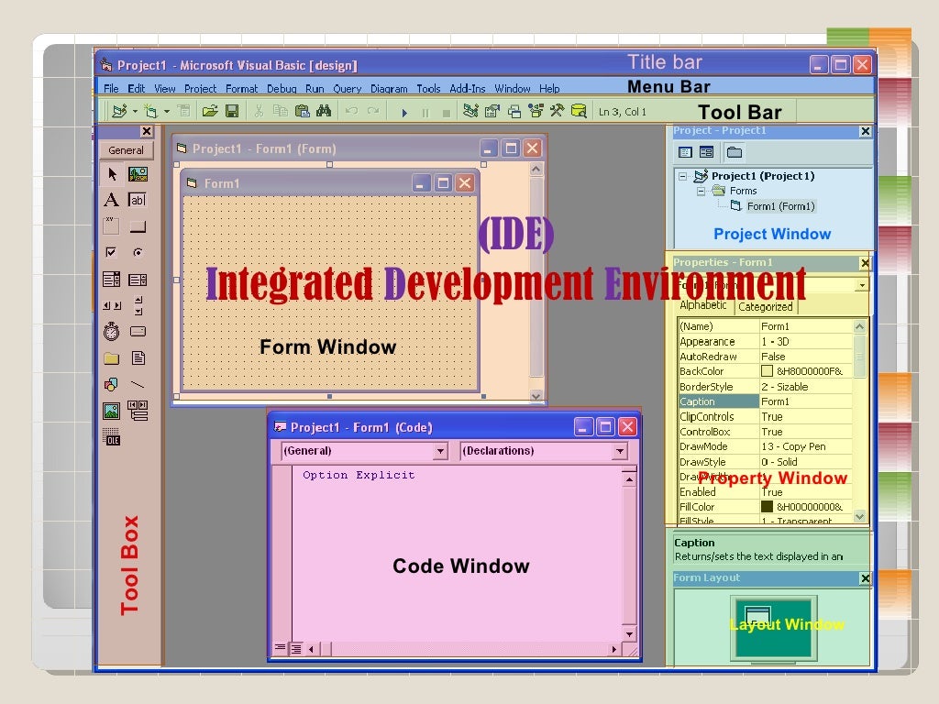Select the Label control (letter A)
Viewport: 939px width, 704px height.
111,200
